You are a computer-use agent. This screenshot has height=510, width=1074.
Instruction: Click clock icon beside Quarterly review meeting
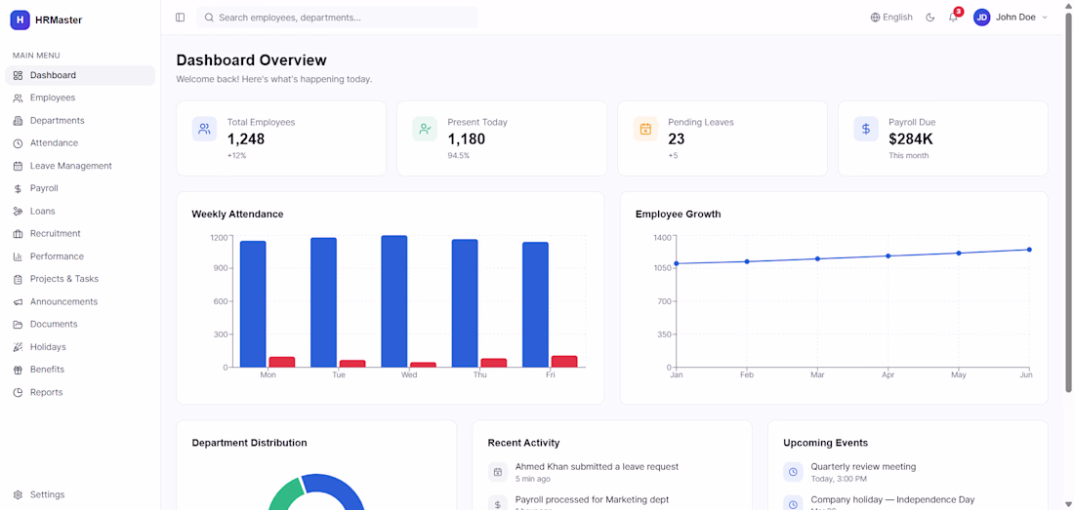pyautogui.click(x=793, y=472)
